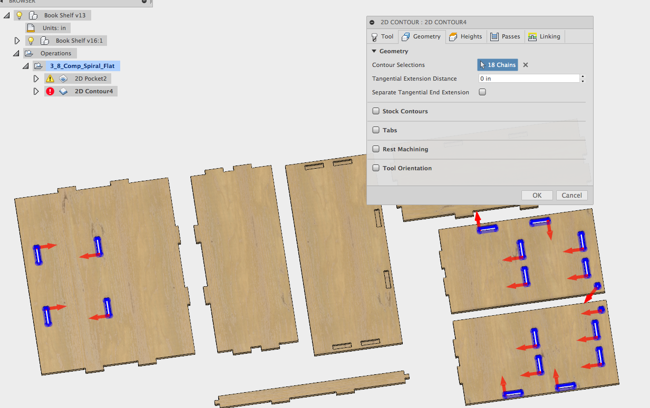
Task: Collapse the 2D Contour dialog via minus icon
Action: pyautogui.click(x=372, y=22)
